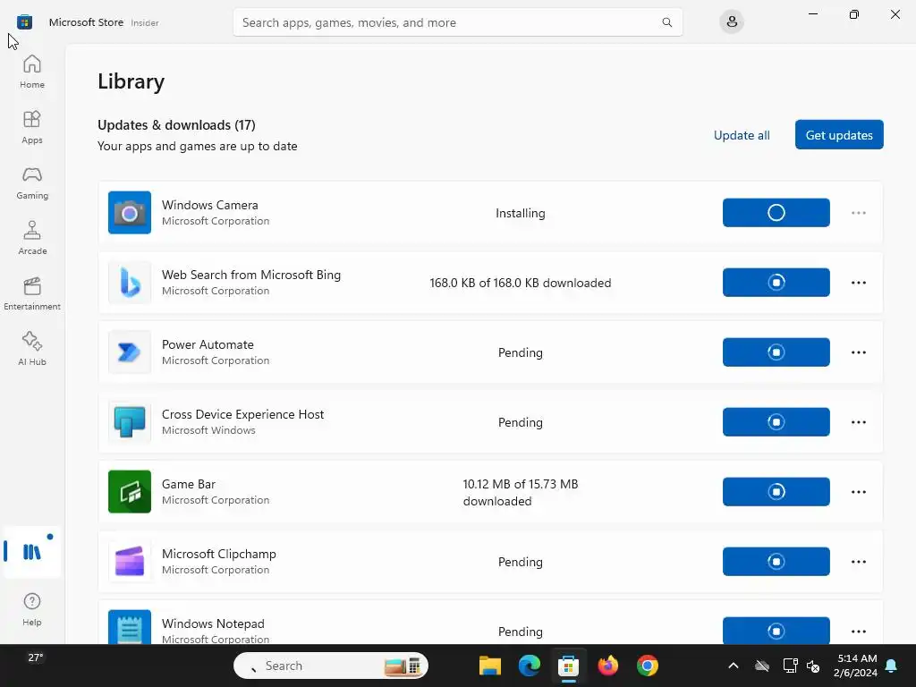Show hidden system tray icons

click(734, 666)
